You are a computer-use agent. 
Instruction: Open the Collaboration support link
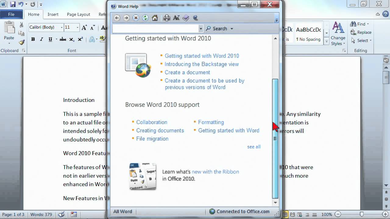151,122
